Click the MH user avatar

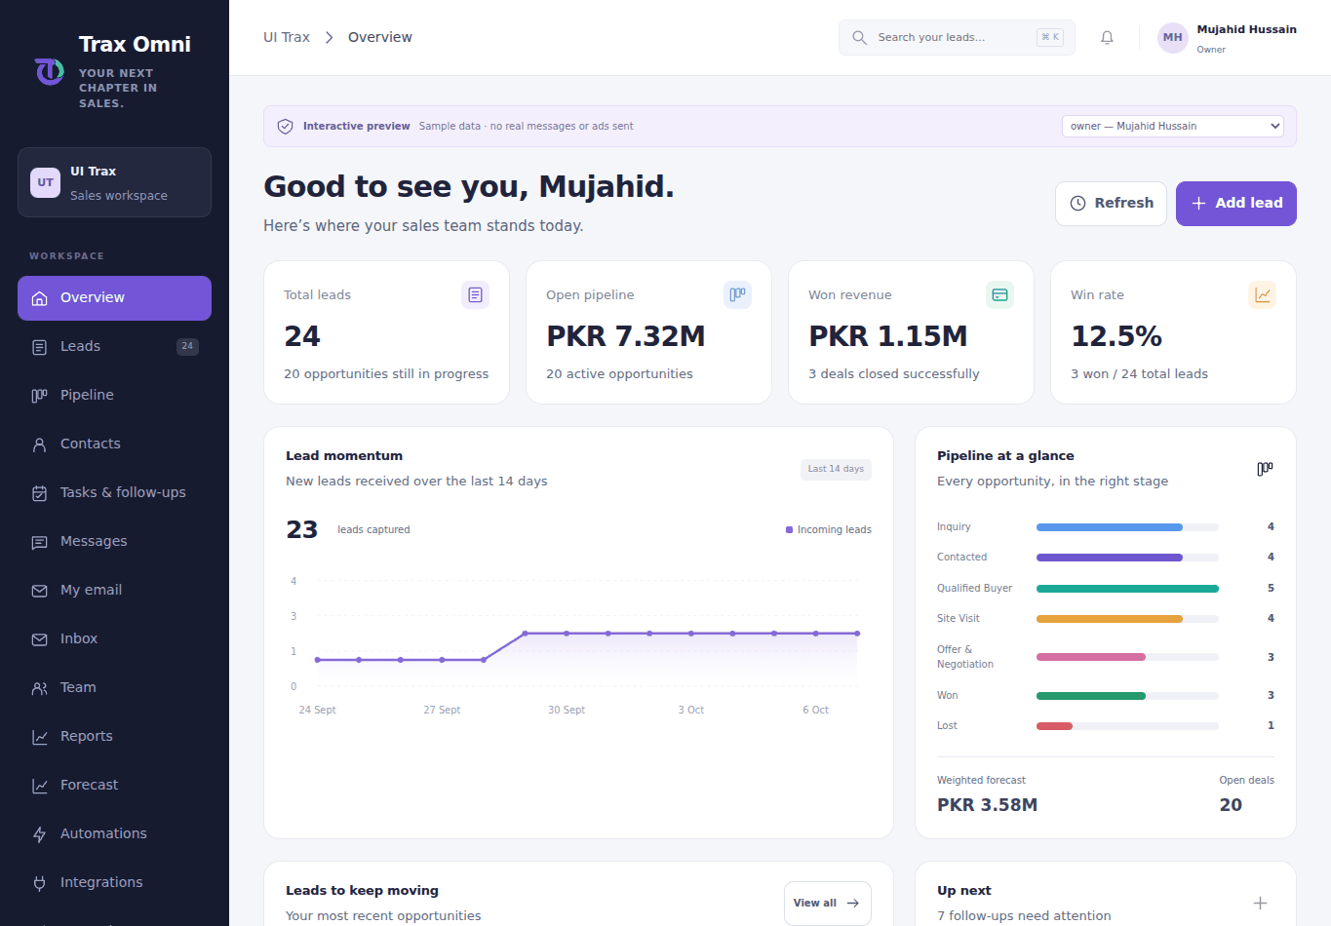[1173, 37]
